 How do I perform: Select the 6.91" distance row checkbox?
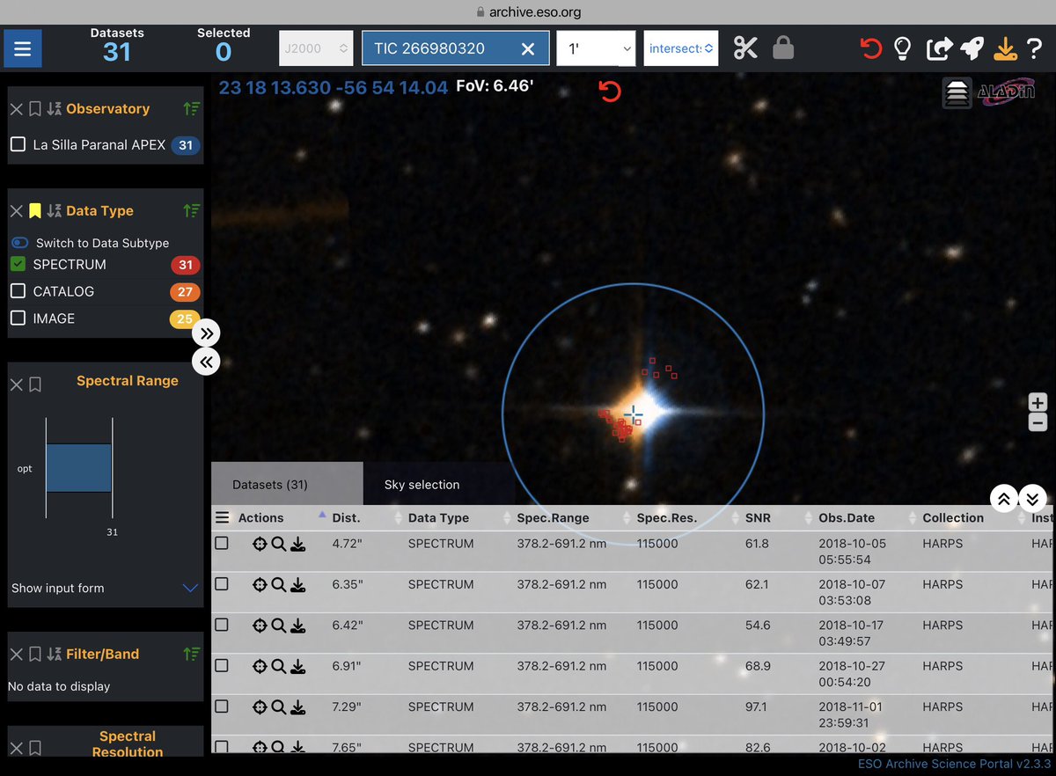click(222, 666)
